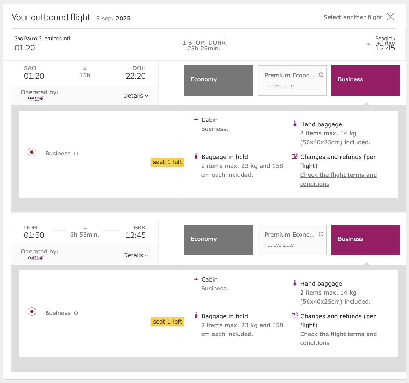Screen dimensions: 409x383
Task: Click '25h 25min.' total duration text
Action: click(204, 49)
